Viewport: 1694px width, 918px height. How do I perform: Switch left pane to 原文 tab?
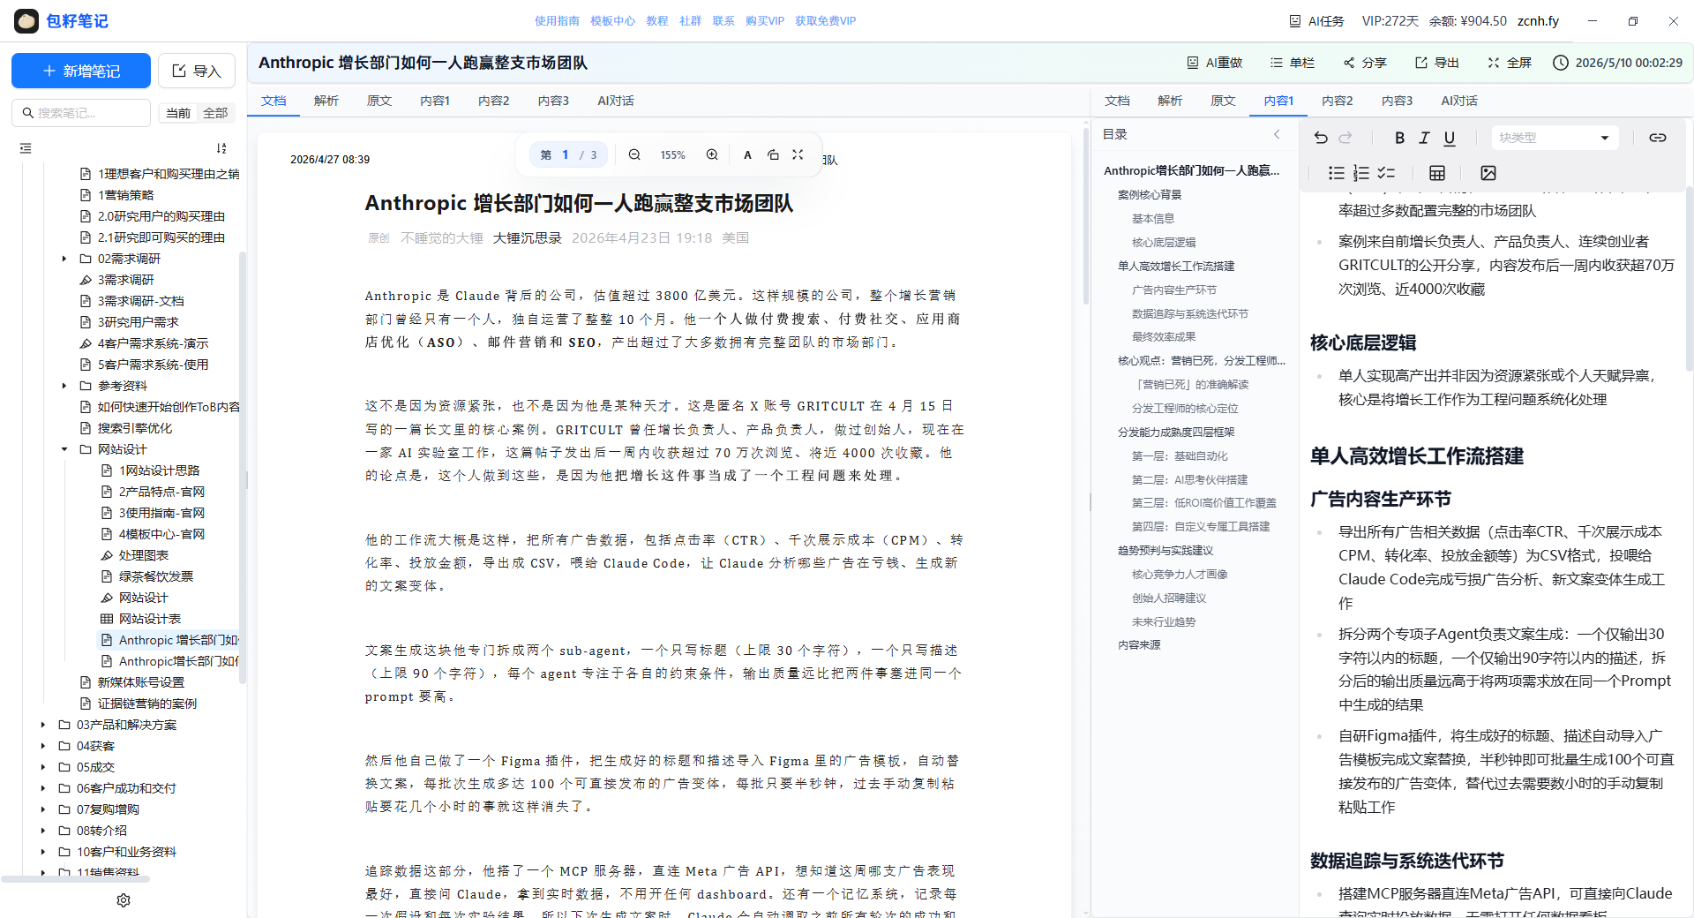379,101
